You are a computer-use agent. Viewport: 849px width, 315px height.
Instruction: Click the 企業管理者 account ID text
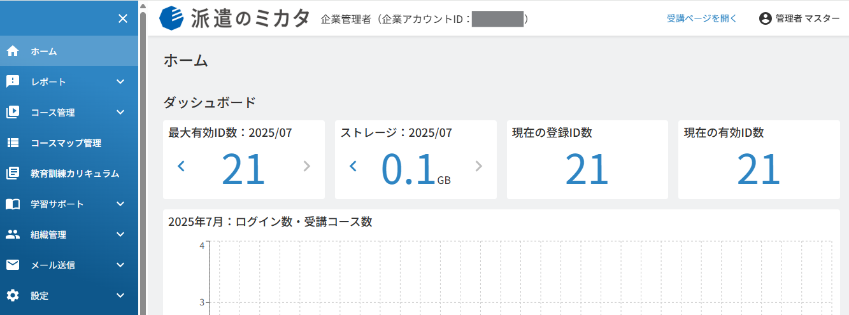[x=425, y=20]
